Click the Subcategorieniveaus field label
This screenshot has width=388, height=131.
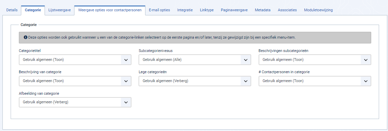pyautogui.click(x=156, y=51)
